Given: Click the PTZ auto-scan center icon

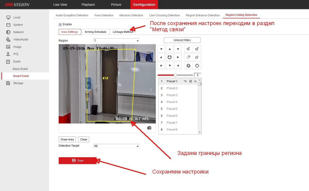Looking at the screenshot, I should point(170,57).
